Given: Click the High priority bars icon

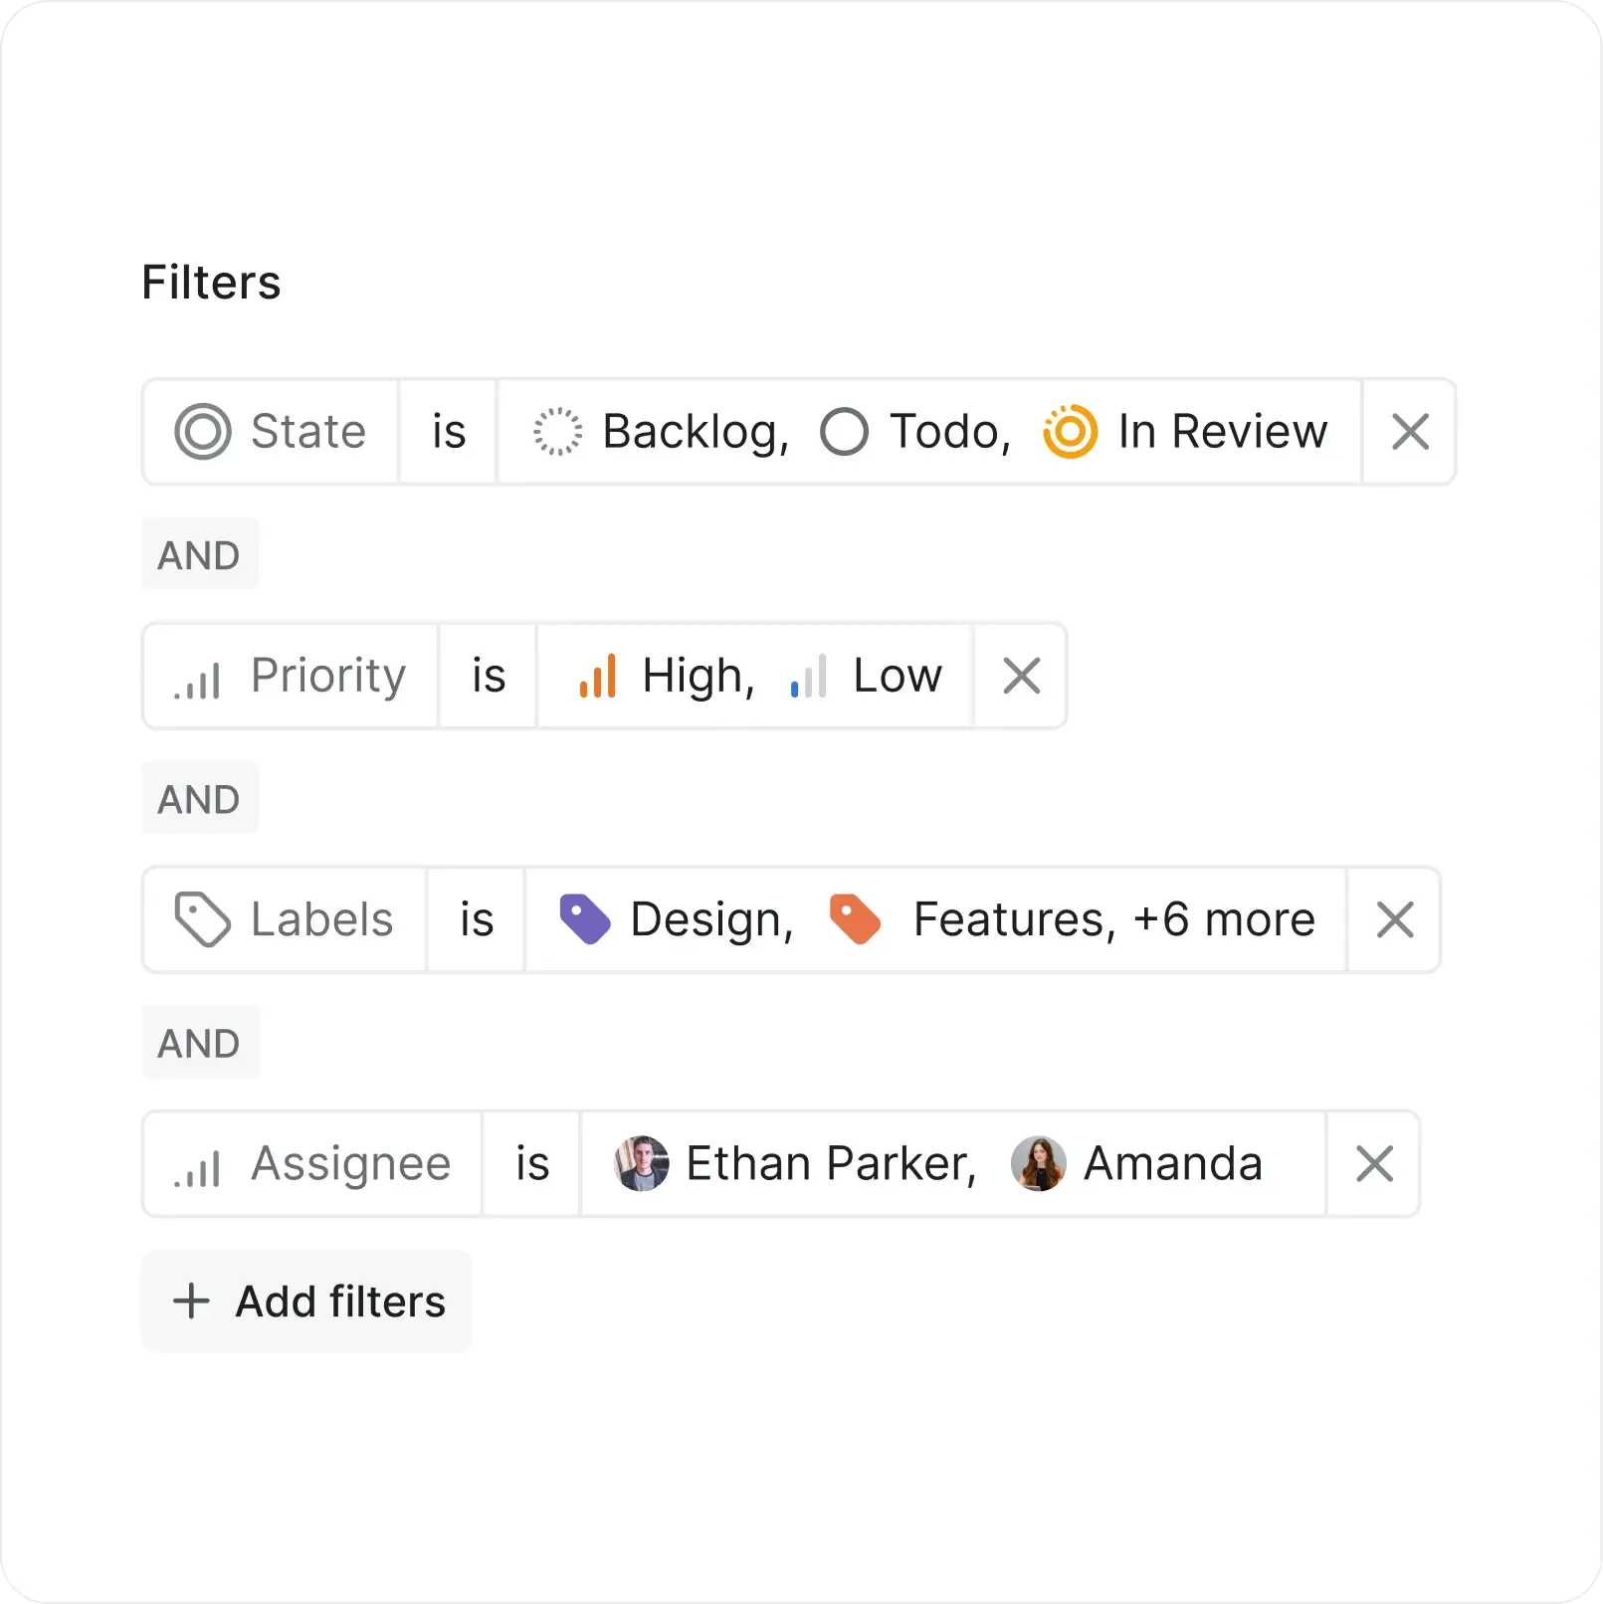Looking at the screenshot, I should [599, 676].
